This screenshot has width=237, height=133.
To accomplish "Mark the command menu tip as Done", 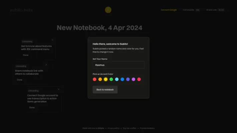I will [x=26, y=55].
